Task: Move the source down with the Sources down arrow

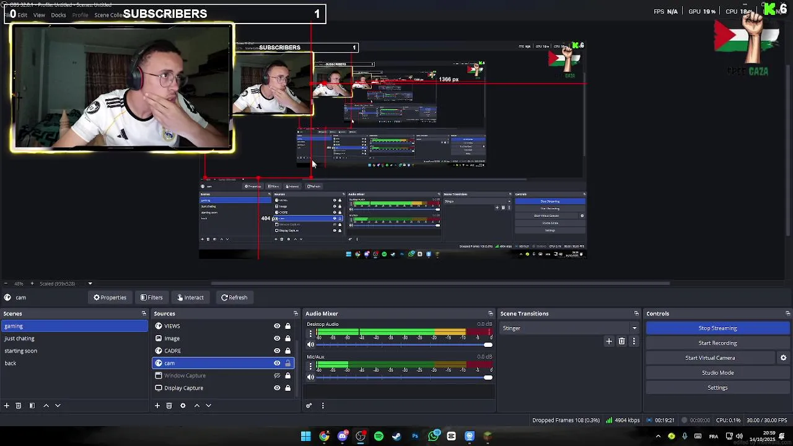Action: (x=209, y=406)
